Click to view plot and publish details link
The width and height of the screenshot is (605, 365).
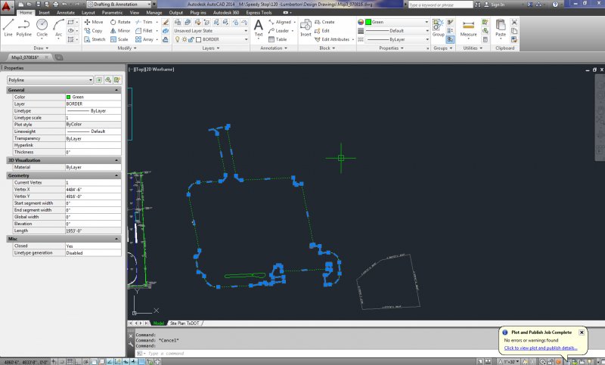[x=541, y=348]
